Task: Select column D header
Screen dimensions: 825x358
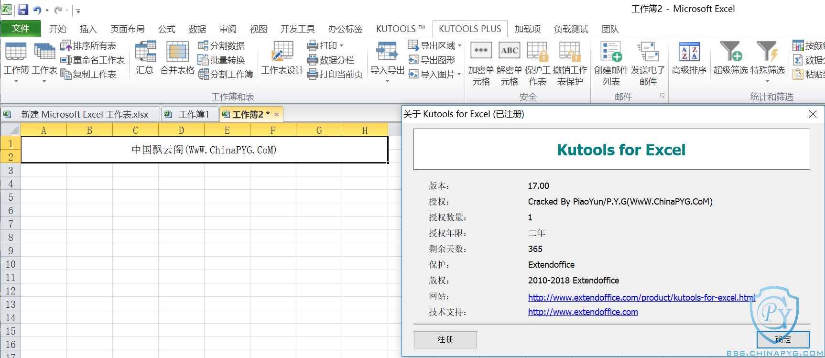Action: [181, 130]
